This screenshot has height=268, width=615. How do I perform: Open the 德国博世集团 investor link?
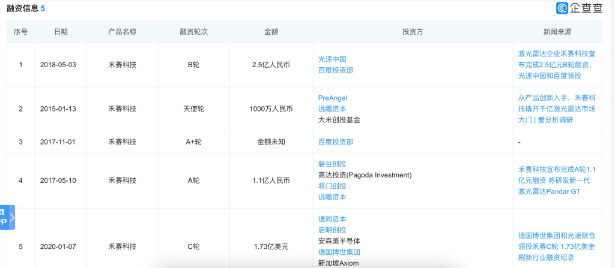(339, 252)
